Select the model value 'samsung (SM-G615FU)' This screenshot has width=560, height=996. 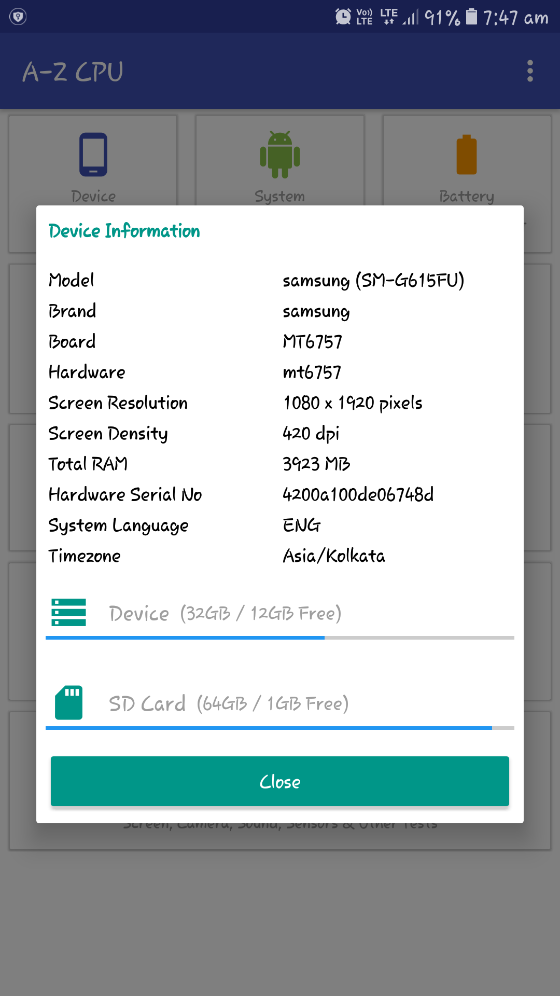(x=373, y=281)
